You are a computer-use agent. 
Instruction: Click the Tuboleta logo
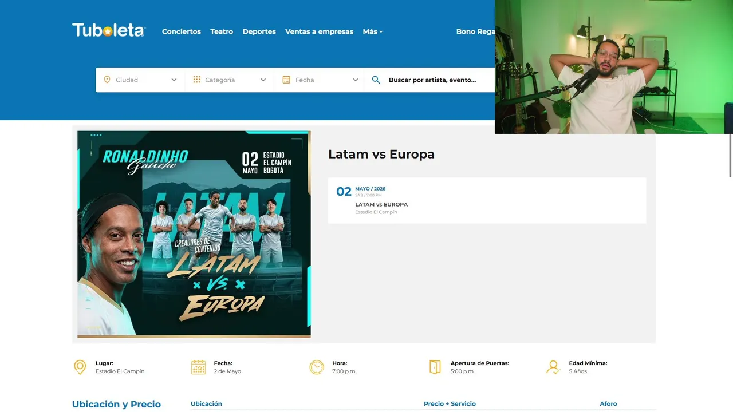109,30
